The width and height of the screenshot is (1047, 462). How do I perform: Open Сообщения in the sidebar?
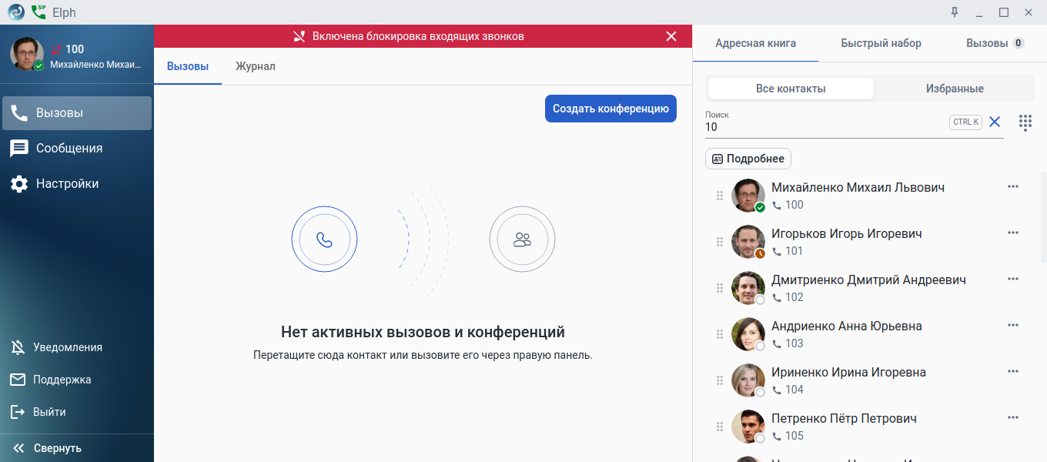coord(77,149)
